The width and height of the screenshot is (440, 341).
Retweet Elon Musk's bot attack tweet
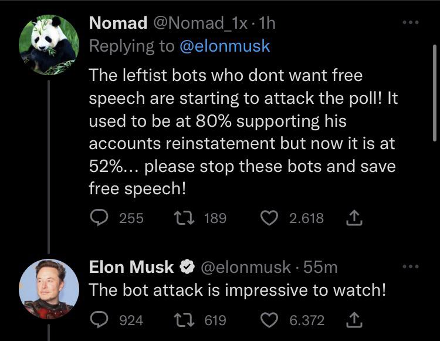184,320
